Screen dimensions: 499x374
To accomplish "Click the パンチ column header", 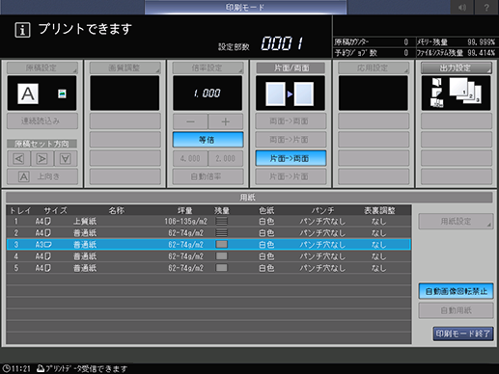I will coord(322,210).
